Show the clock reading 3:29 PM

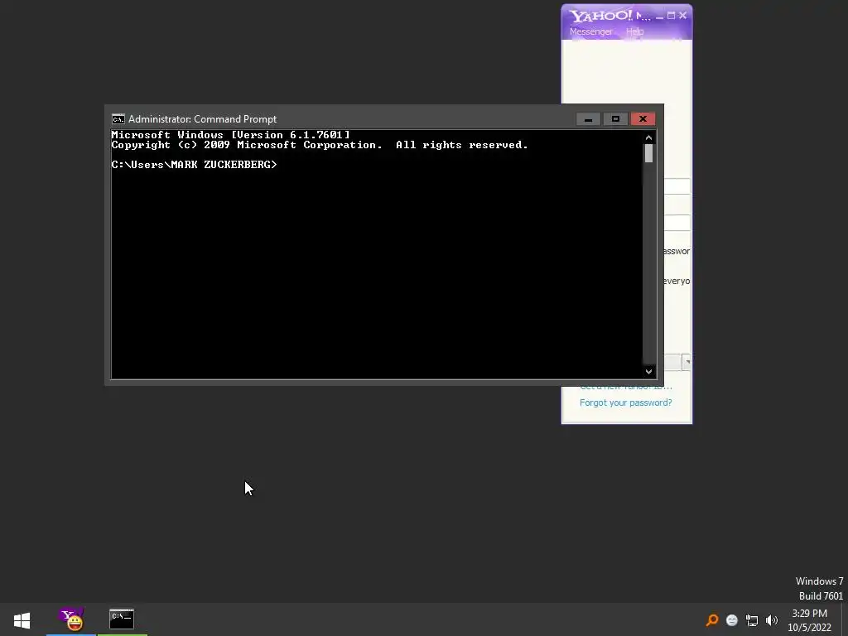[809, 614]
